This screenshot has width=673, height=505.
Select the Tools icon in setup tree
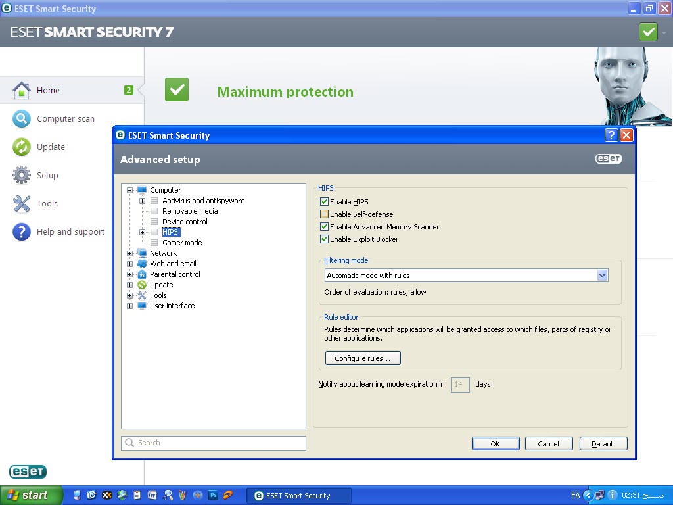click(x=142, y=295)
